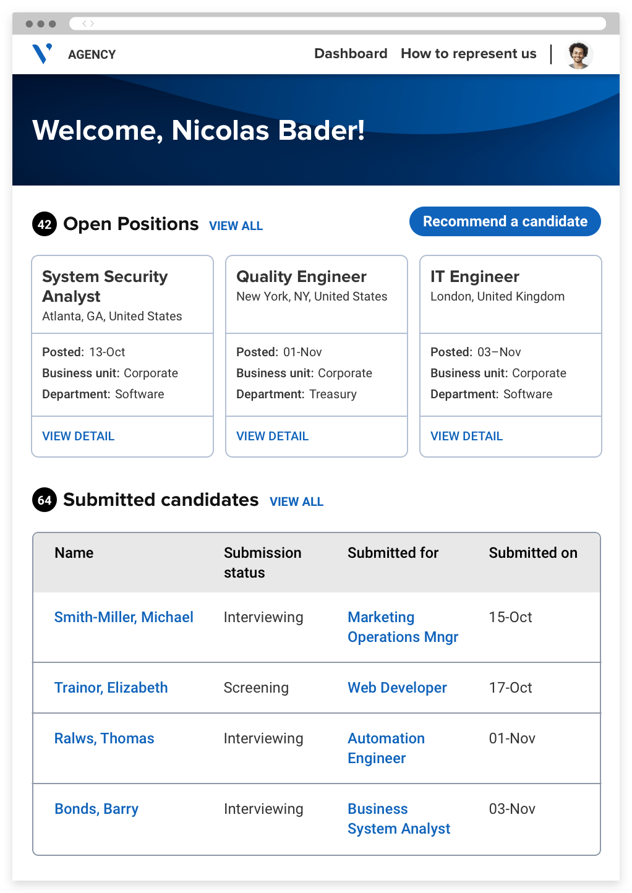Click the browser address bar

click(346, 23)
